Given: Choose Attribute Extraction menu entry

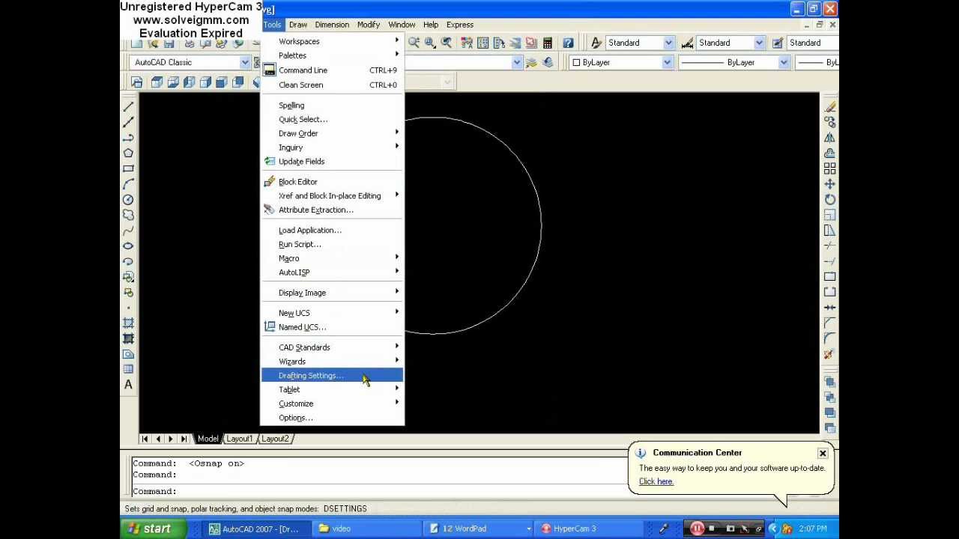Looking at the screenshot, I should [x=332, y=210].
